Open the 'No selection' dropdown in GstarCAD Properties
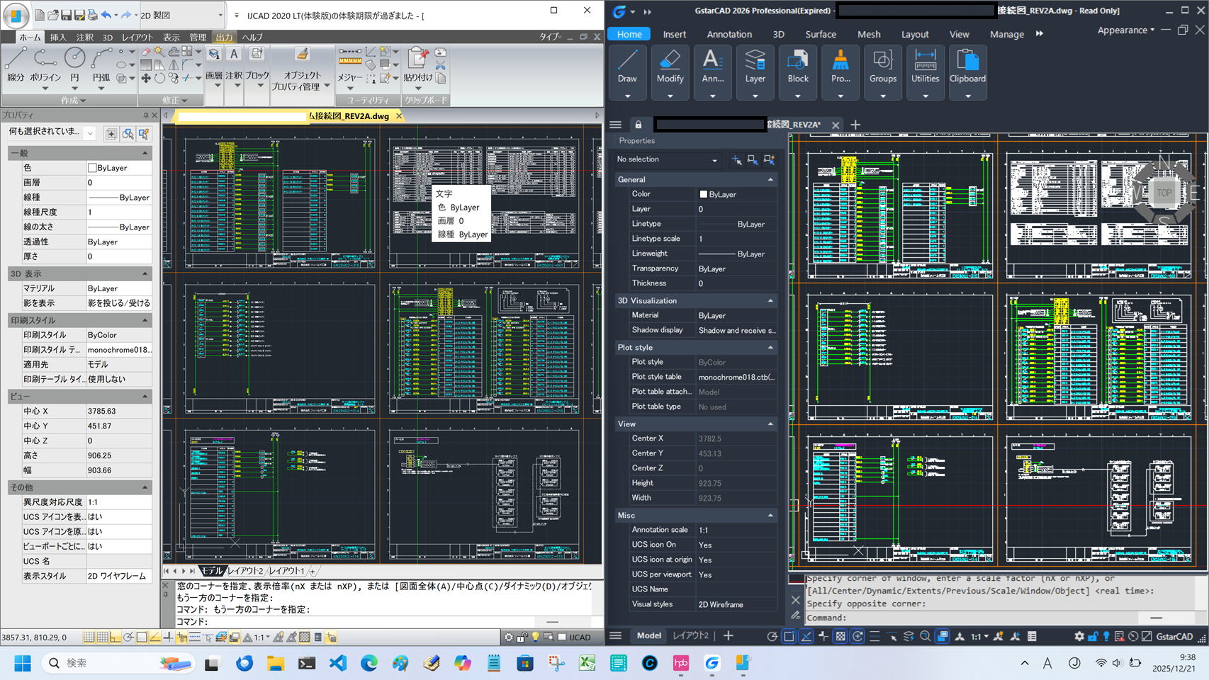The width and height of the screenshot is (1209, 680). (714, 160)
